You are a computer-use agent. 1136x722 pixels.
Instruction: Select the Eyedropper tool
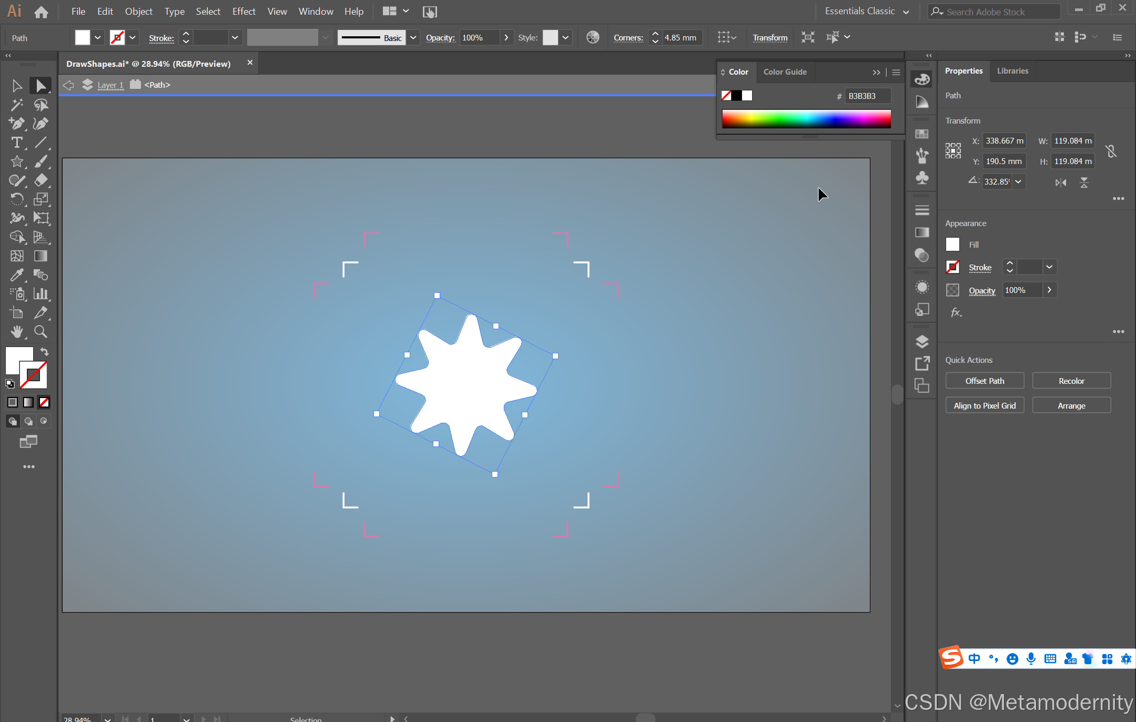coord(16,275)
